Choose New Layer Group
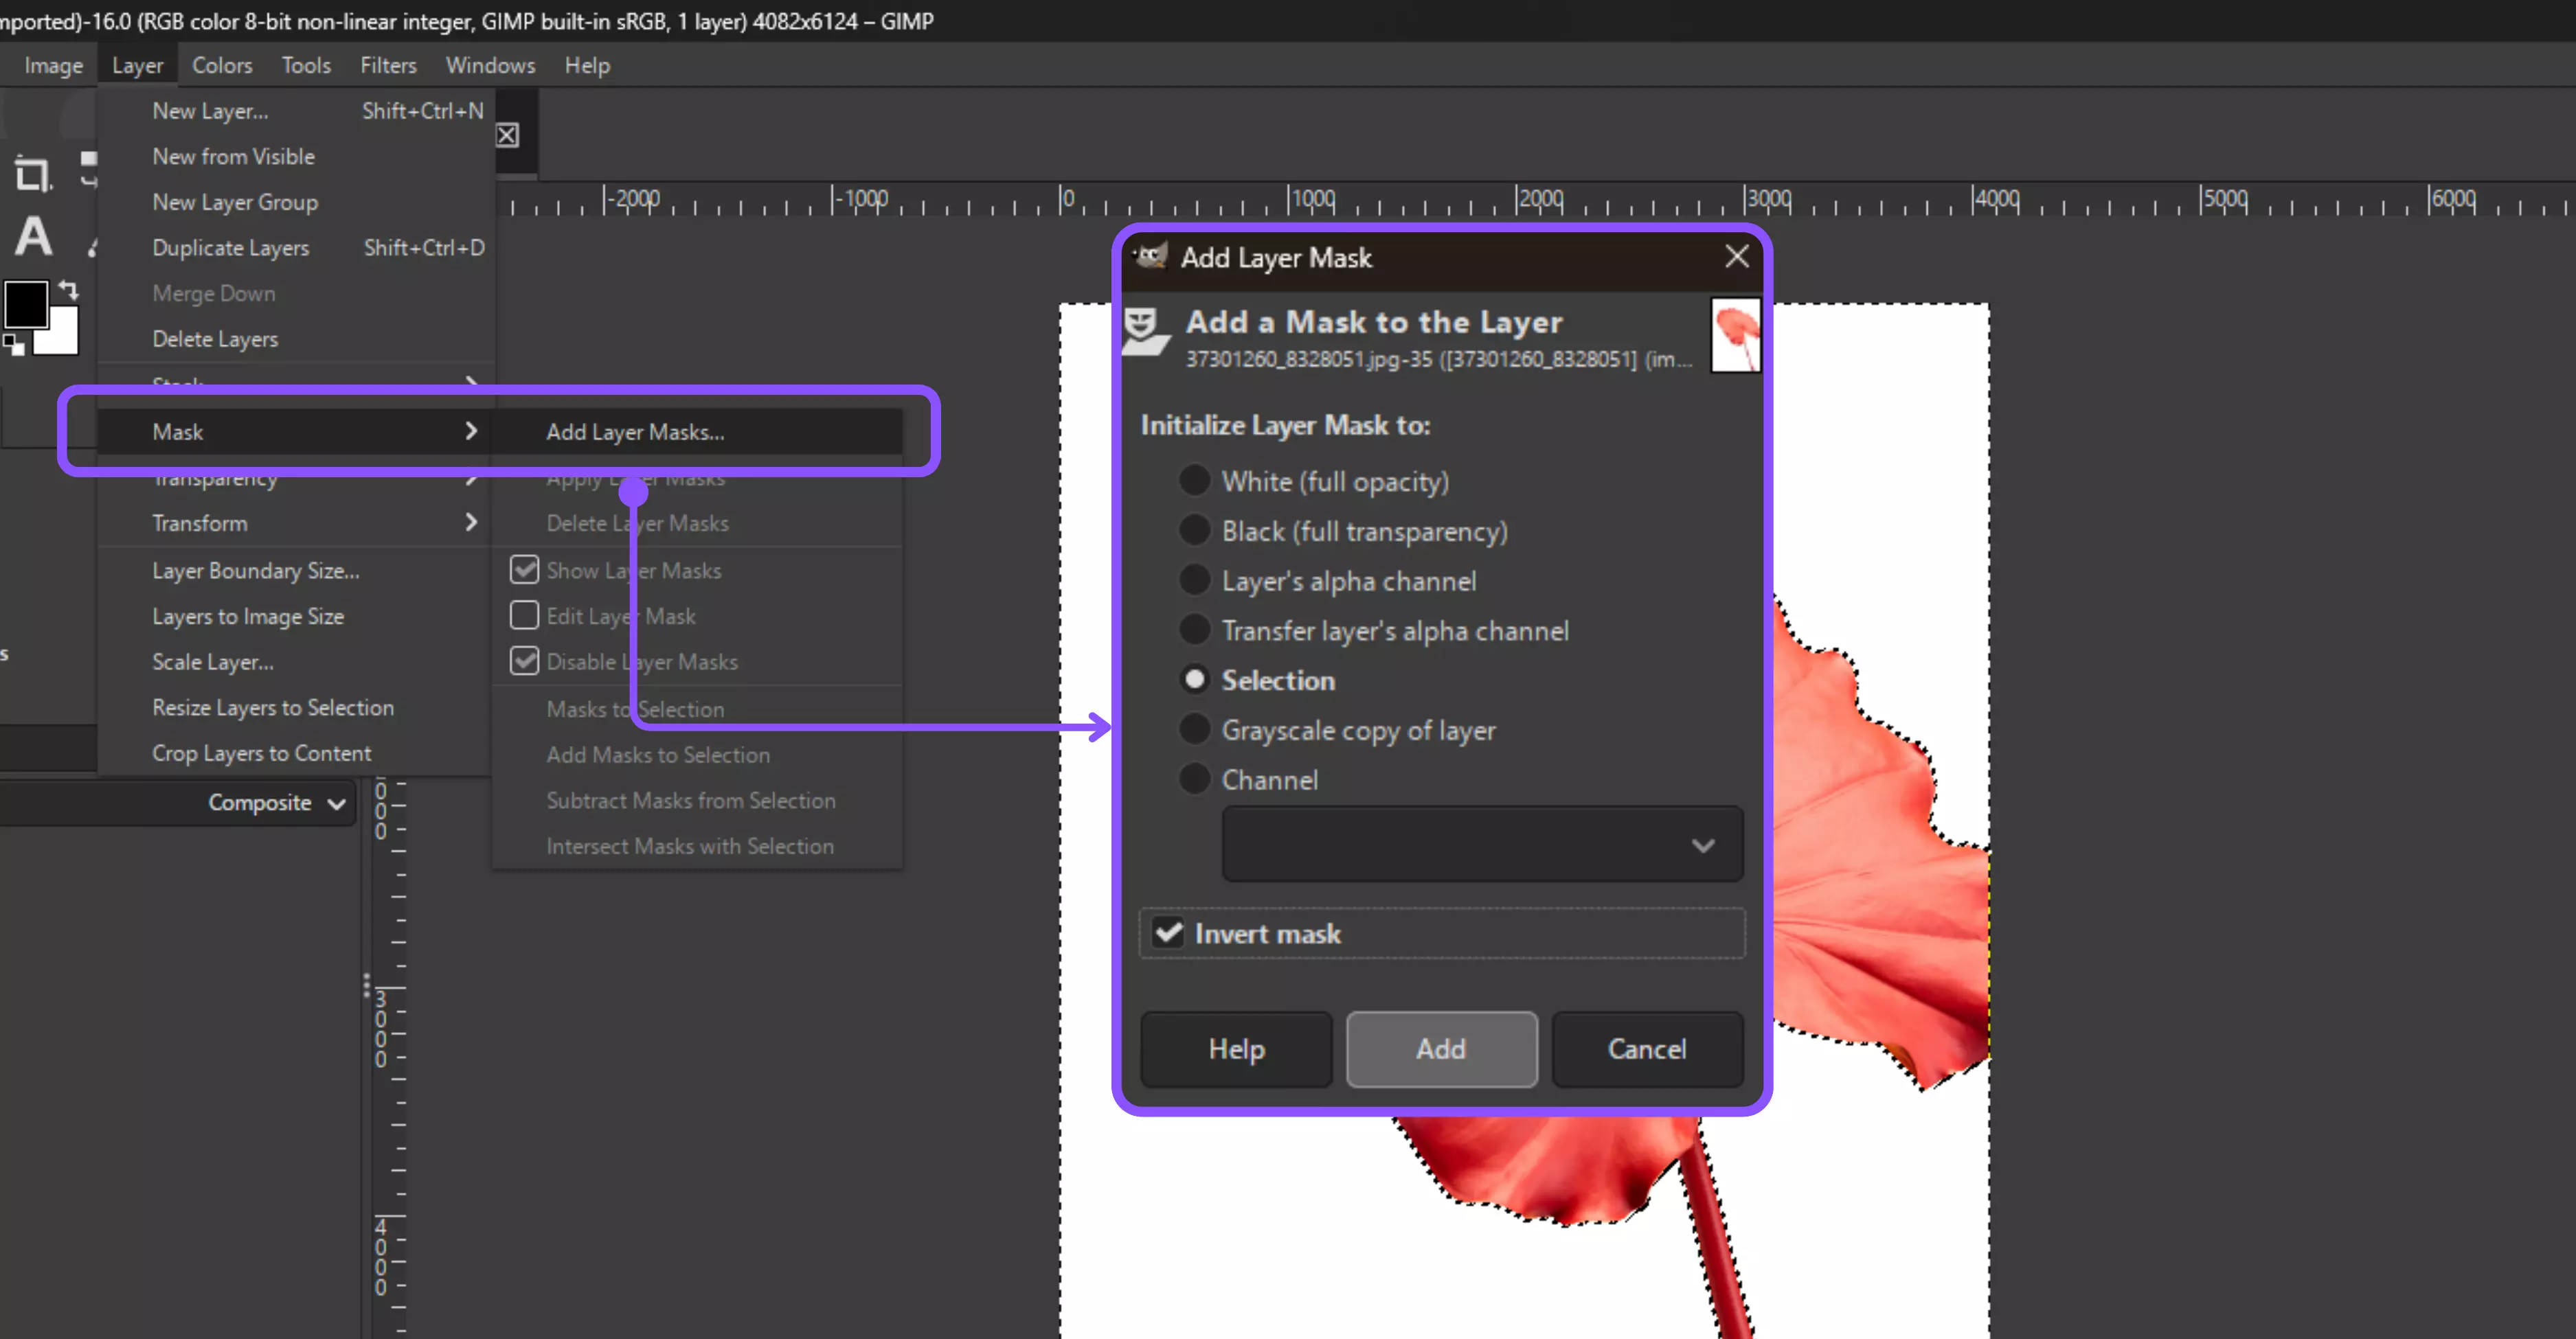 tap(297, 202)
